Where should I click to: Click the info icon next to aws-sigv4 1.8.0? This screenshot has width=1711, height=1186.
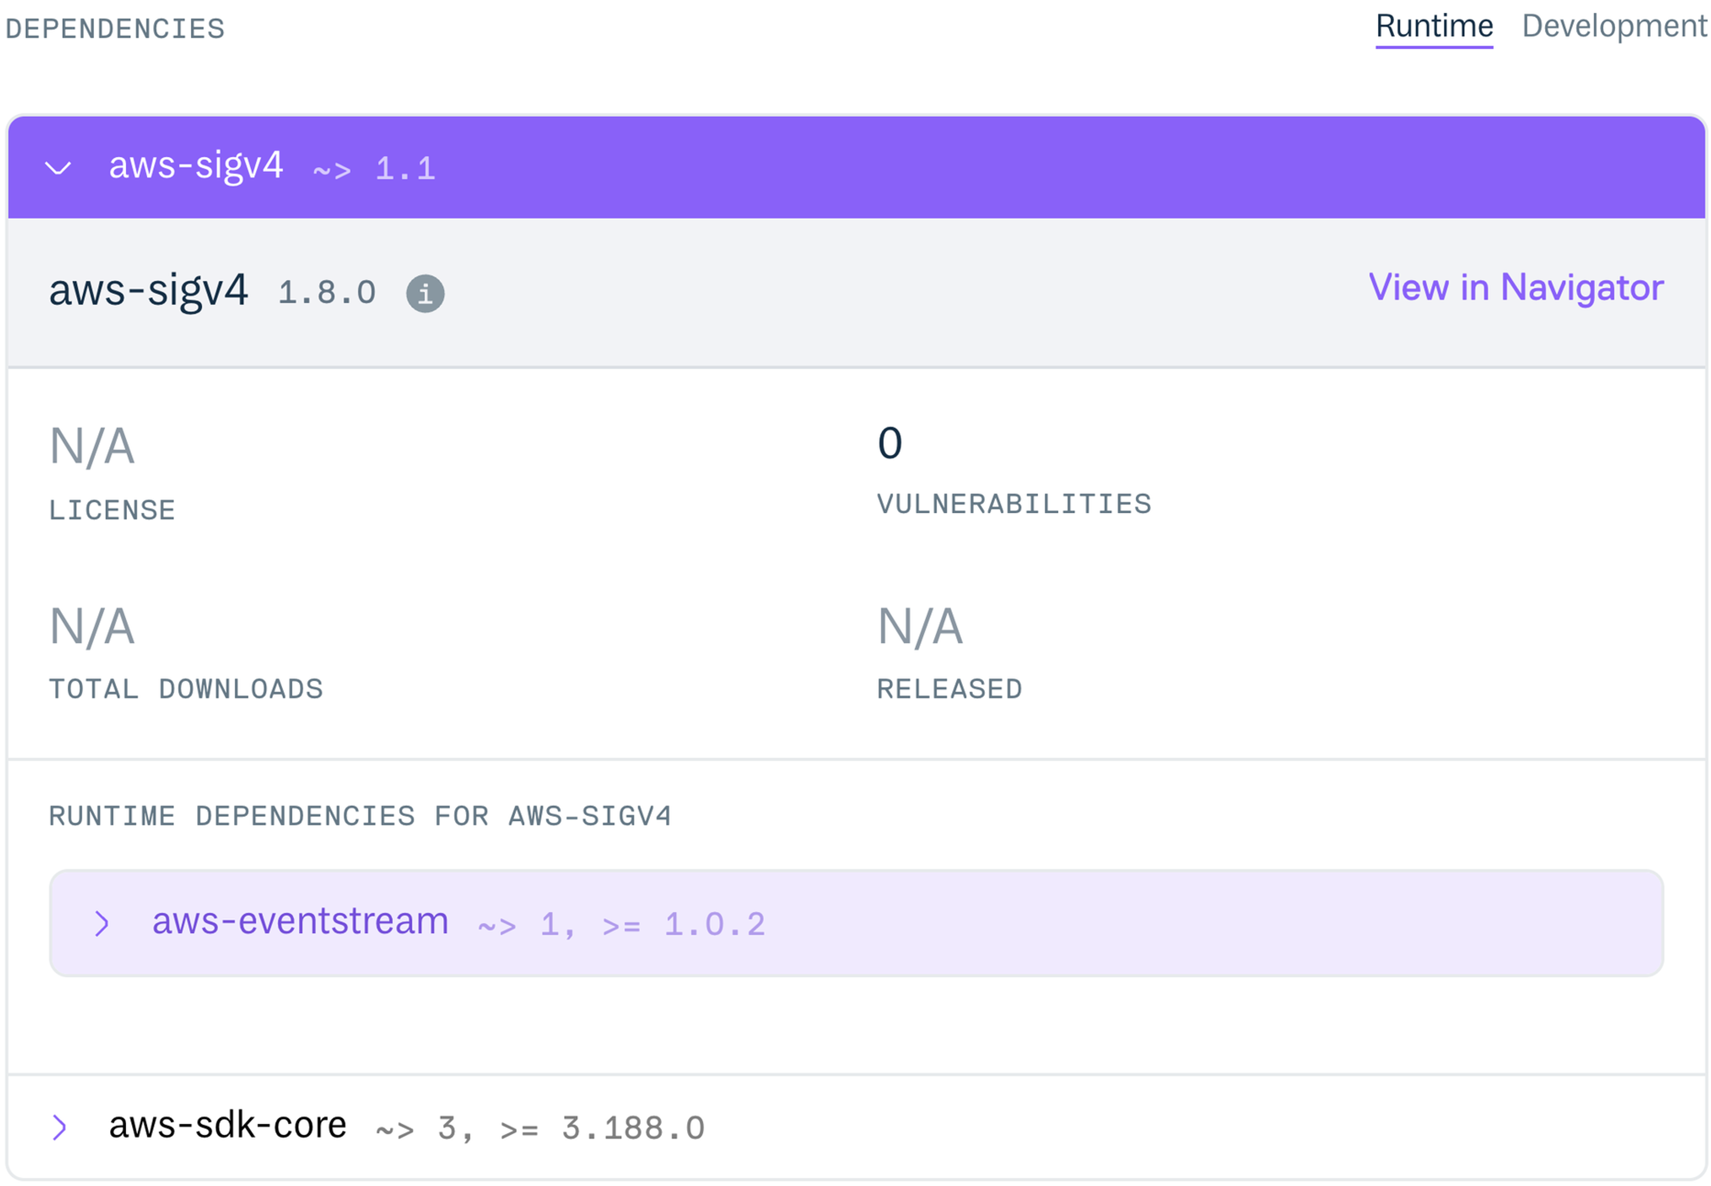(x=425, y=292)
